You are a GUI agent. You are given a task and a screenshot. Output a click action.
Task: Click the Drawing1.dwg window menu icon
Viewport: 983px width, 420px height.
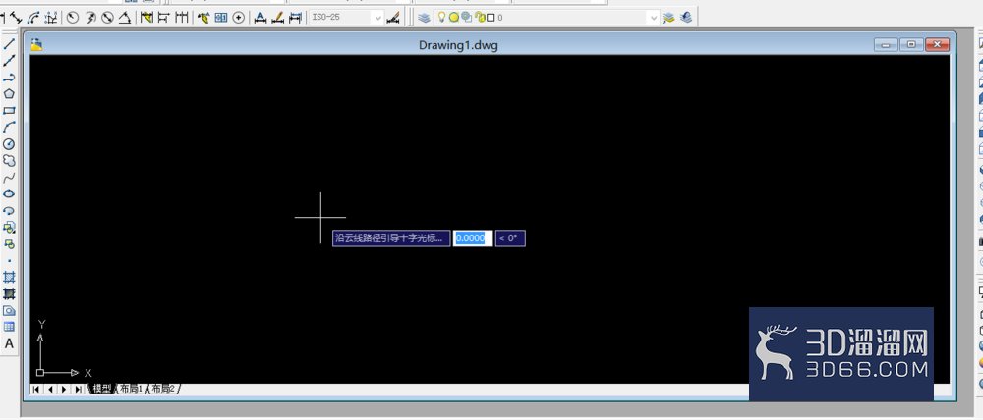pyautogui.click(x=37, y=44)
